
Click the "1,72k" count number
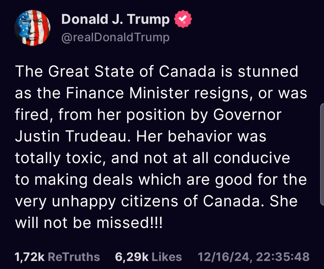pos(29,257)
